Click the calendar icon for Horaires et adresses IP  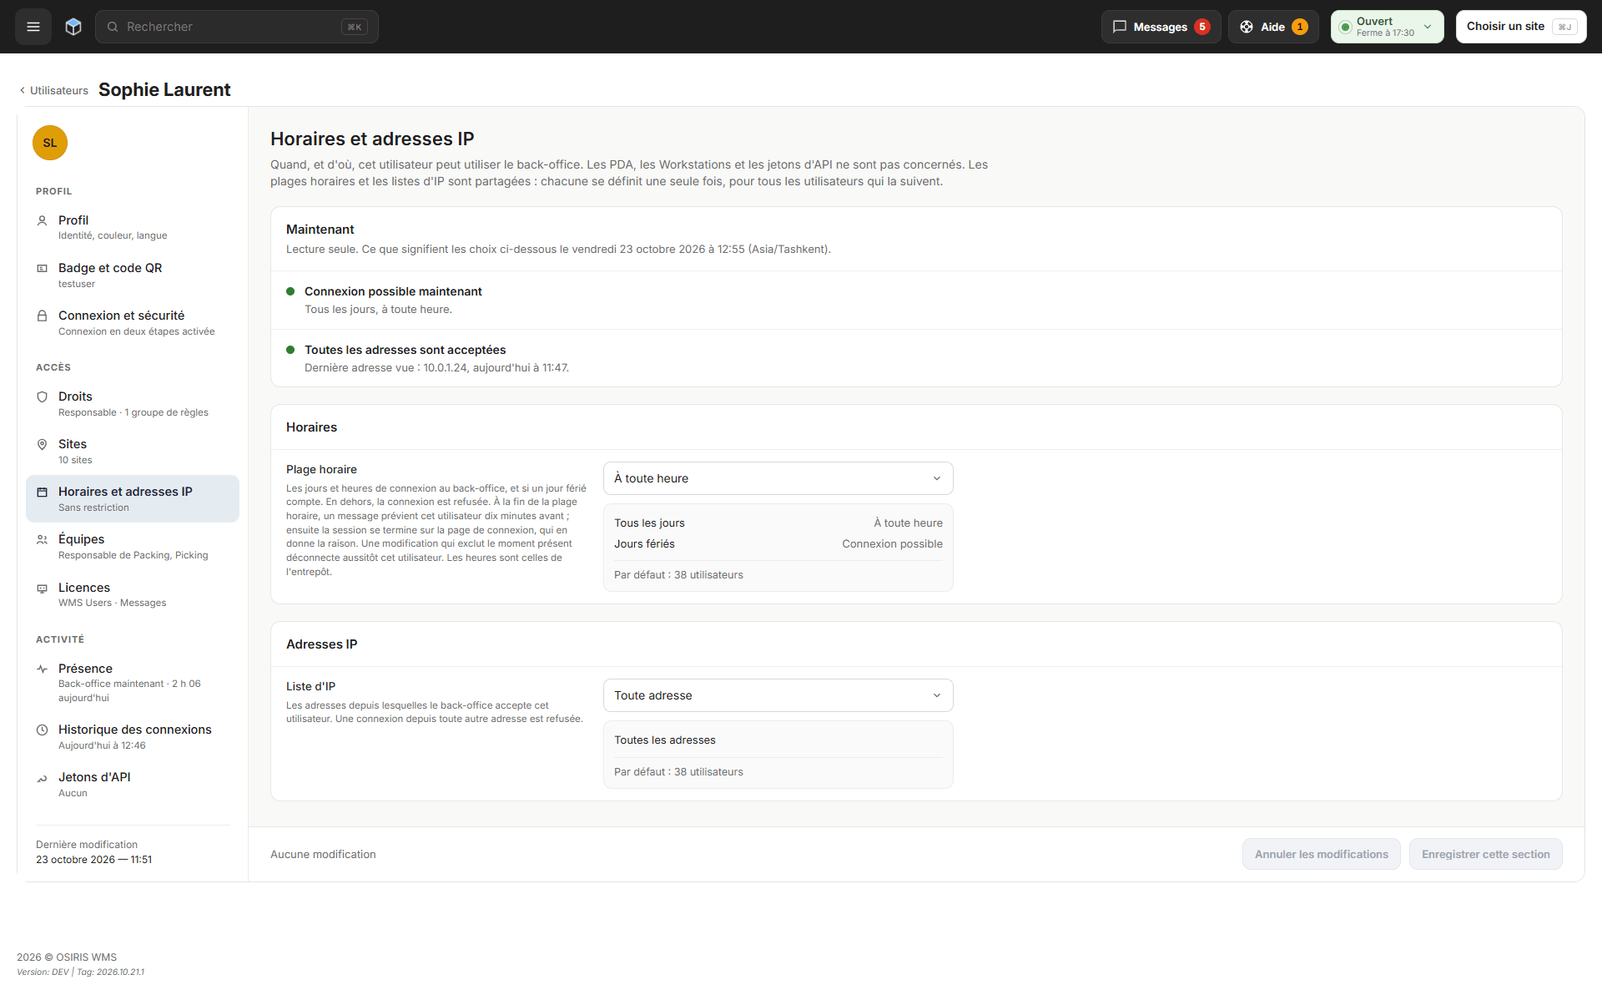(42, 492)
